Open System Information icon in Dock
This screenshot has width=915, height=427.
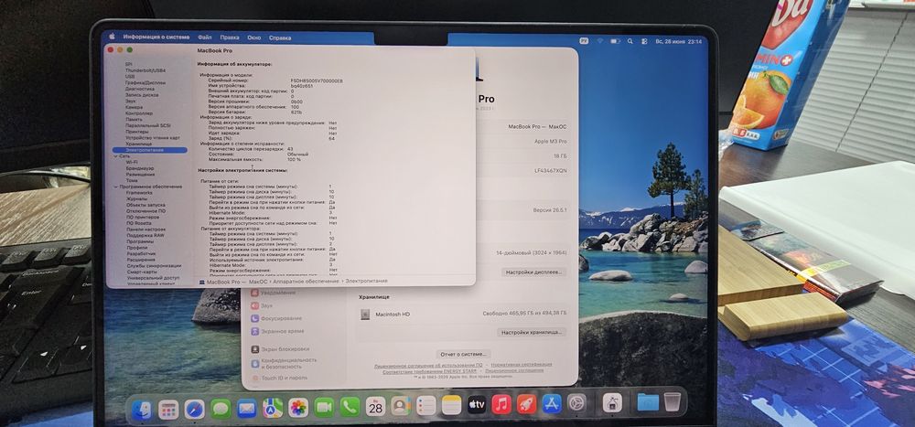612,402
